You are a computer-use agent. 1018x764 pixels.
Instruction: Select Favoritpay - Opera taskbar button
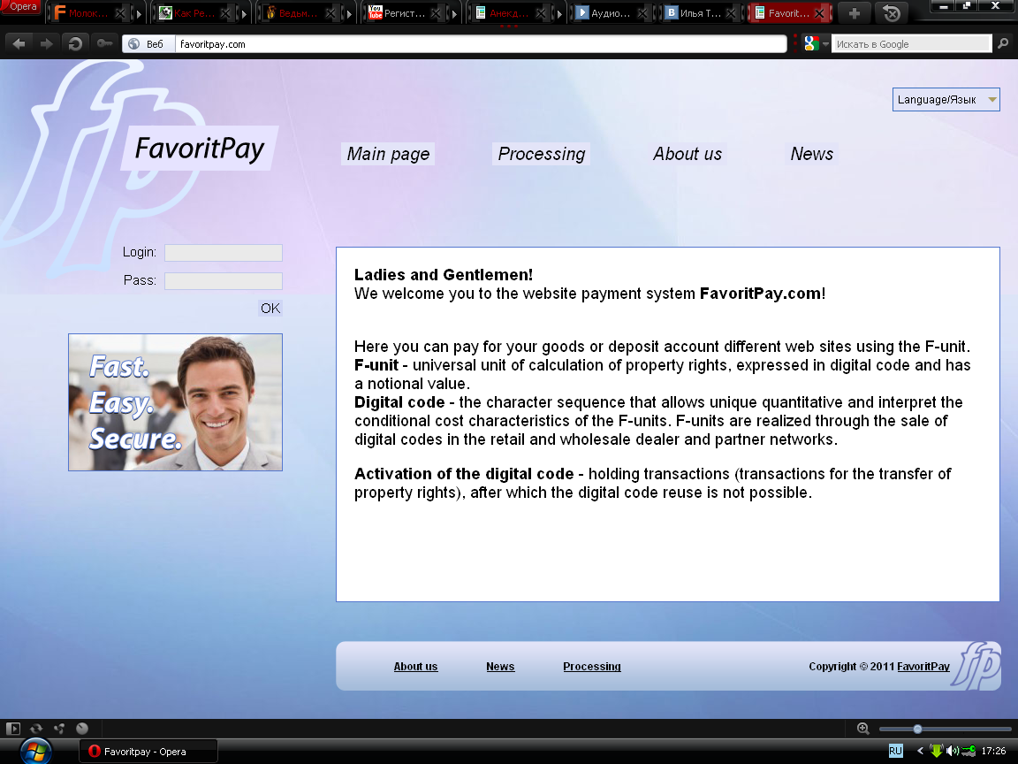pos(148,752)
